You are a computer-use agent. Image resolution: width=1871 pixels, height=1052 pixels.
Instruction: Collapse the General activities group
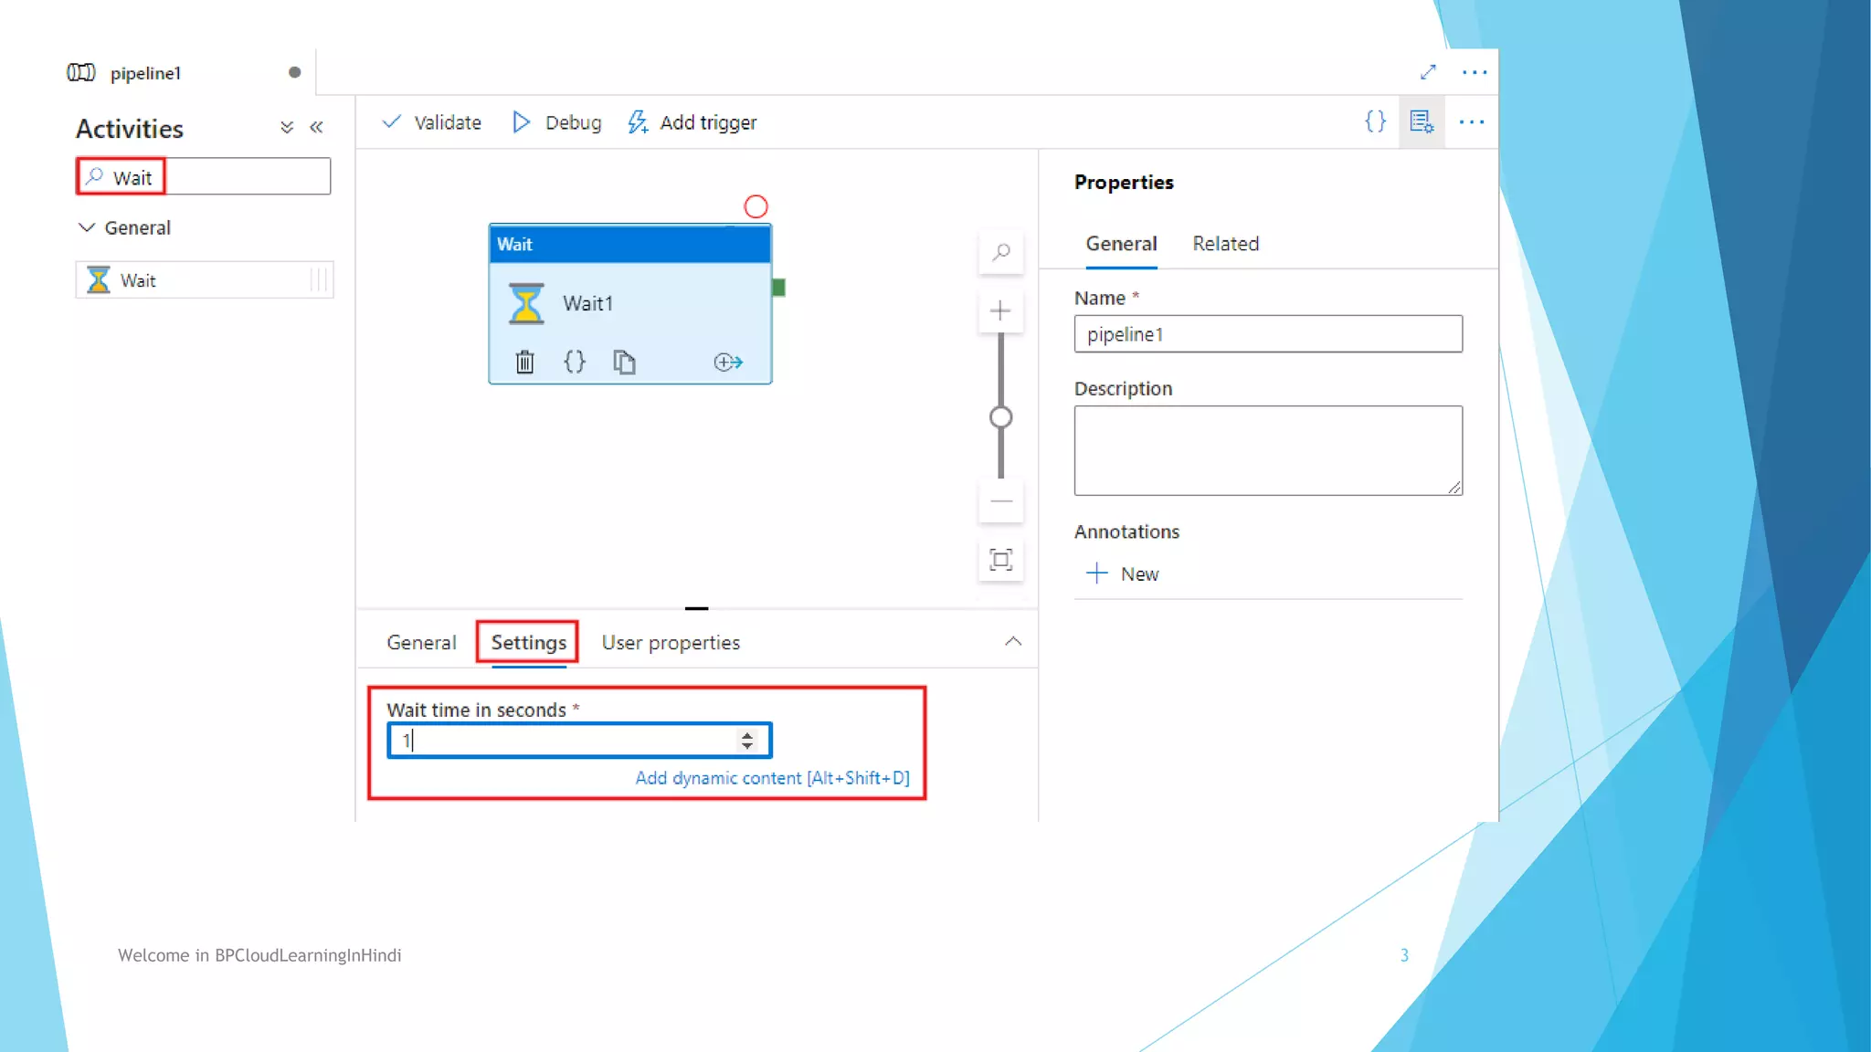tap(87, 227)
